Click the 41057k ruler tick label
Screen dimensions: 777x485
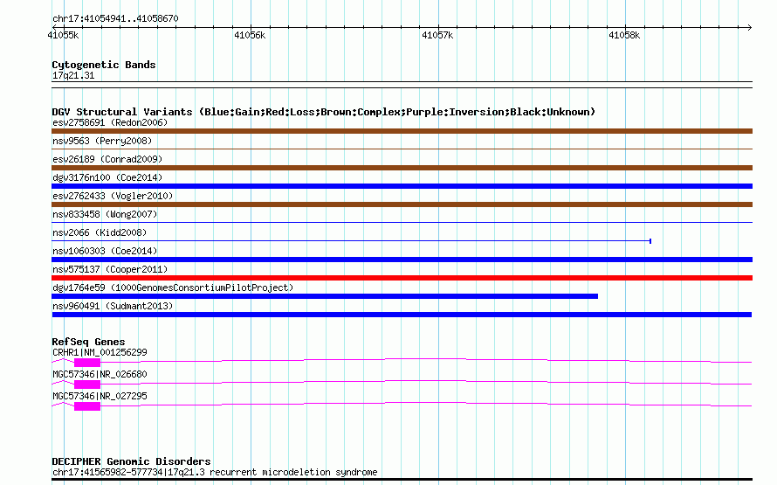[x=437, y=35]
